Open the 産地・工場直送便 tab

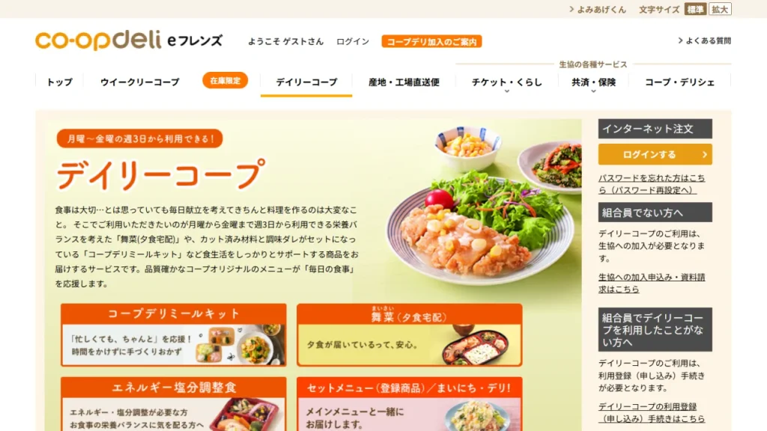tap(404, 82)
